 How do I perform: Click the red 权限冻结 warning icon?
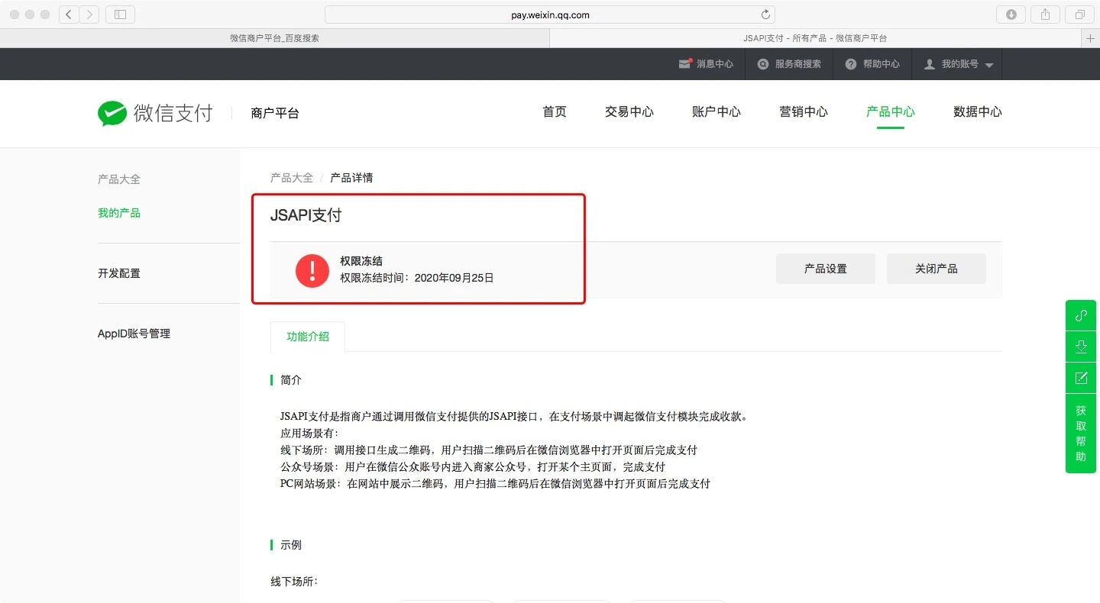tap(312, 271)
